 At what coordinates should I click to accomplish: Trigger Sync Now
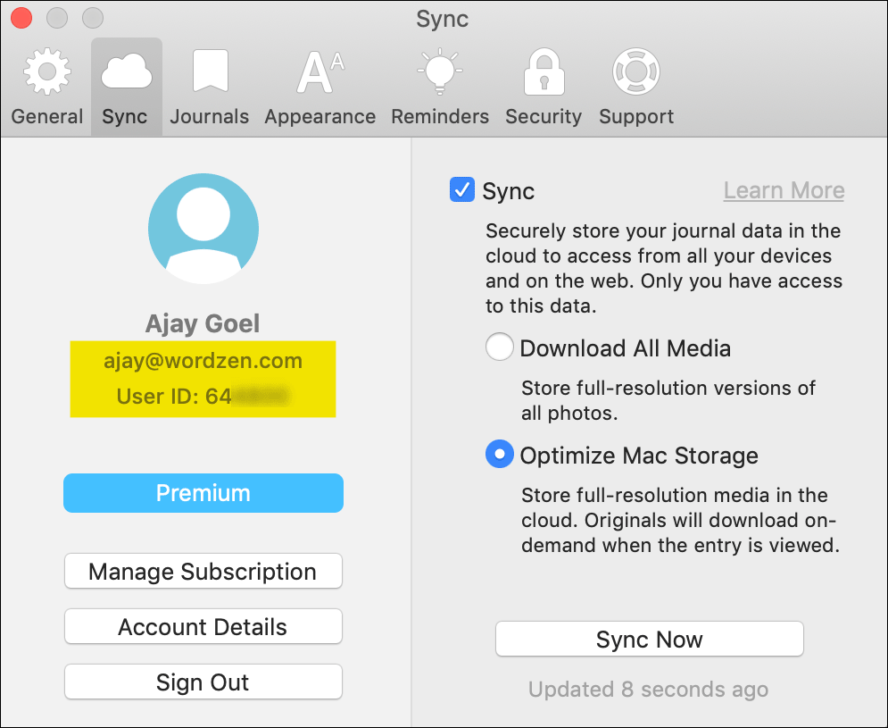click(x=649, y=640)
